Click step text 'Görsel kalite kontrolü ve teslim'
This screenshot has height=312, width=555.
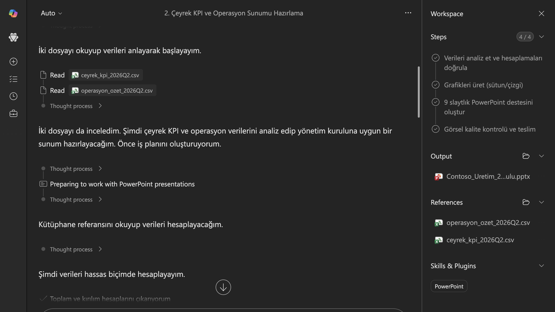[490, 129]
